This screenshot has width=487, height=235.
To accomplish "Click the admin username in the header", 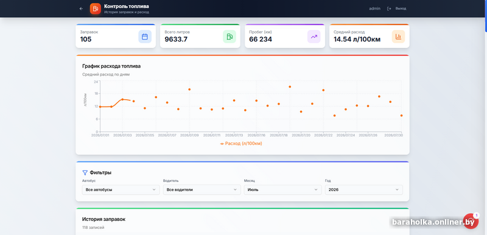I will coord(374,9).
